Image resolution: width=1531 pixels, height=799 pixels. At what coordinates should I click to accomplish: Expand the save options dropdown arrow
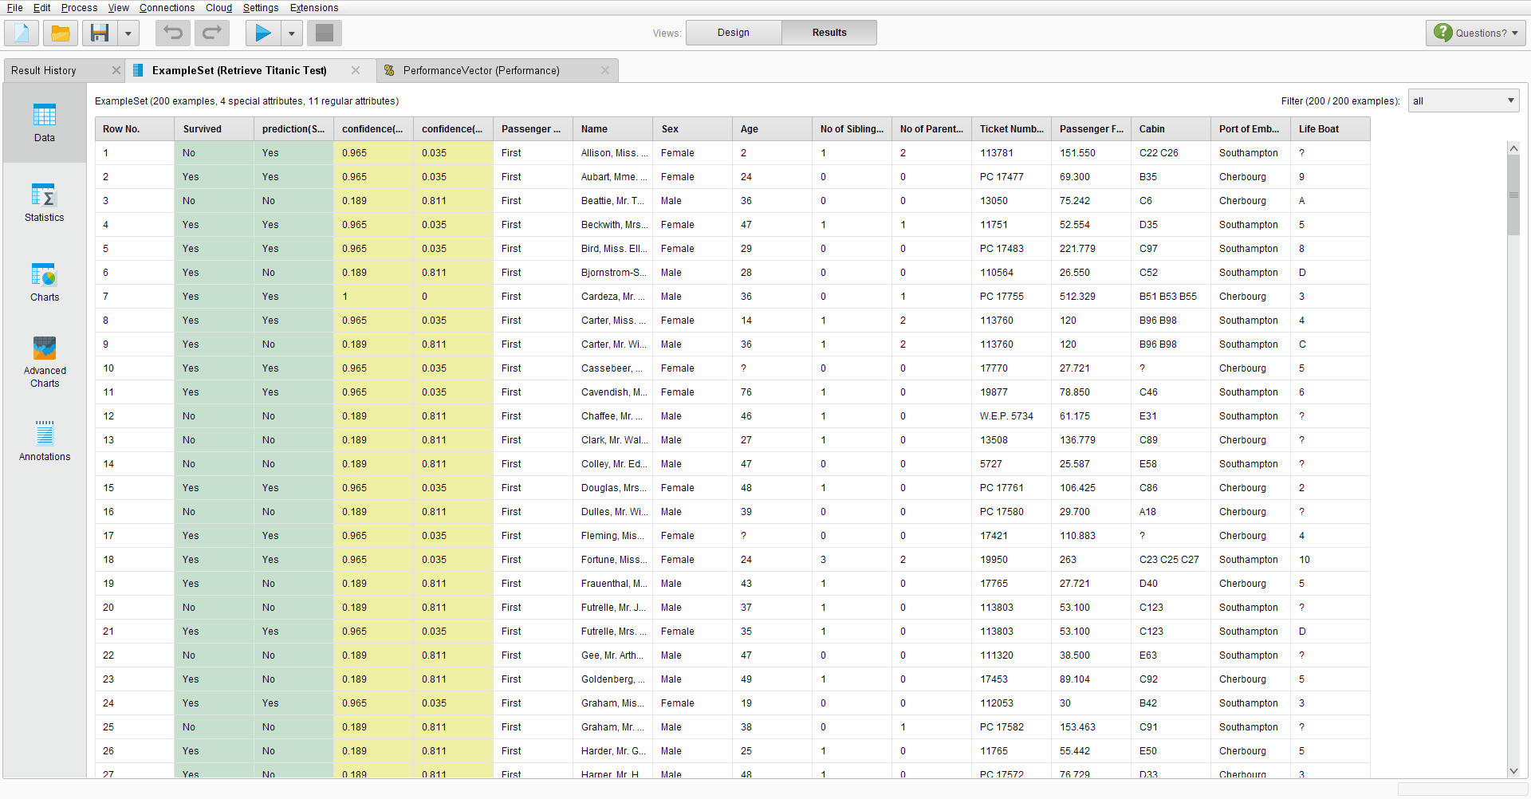128,33
